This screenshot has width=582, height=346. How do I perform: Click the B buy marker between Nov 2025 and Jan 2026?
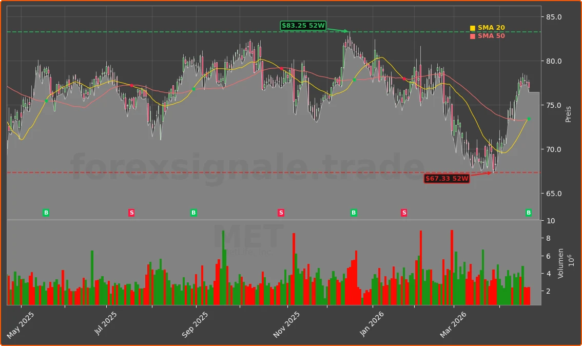coord(354,213)
